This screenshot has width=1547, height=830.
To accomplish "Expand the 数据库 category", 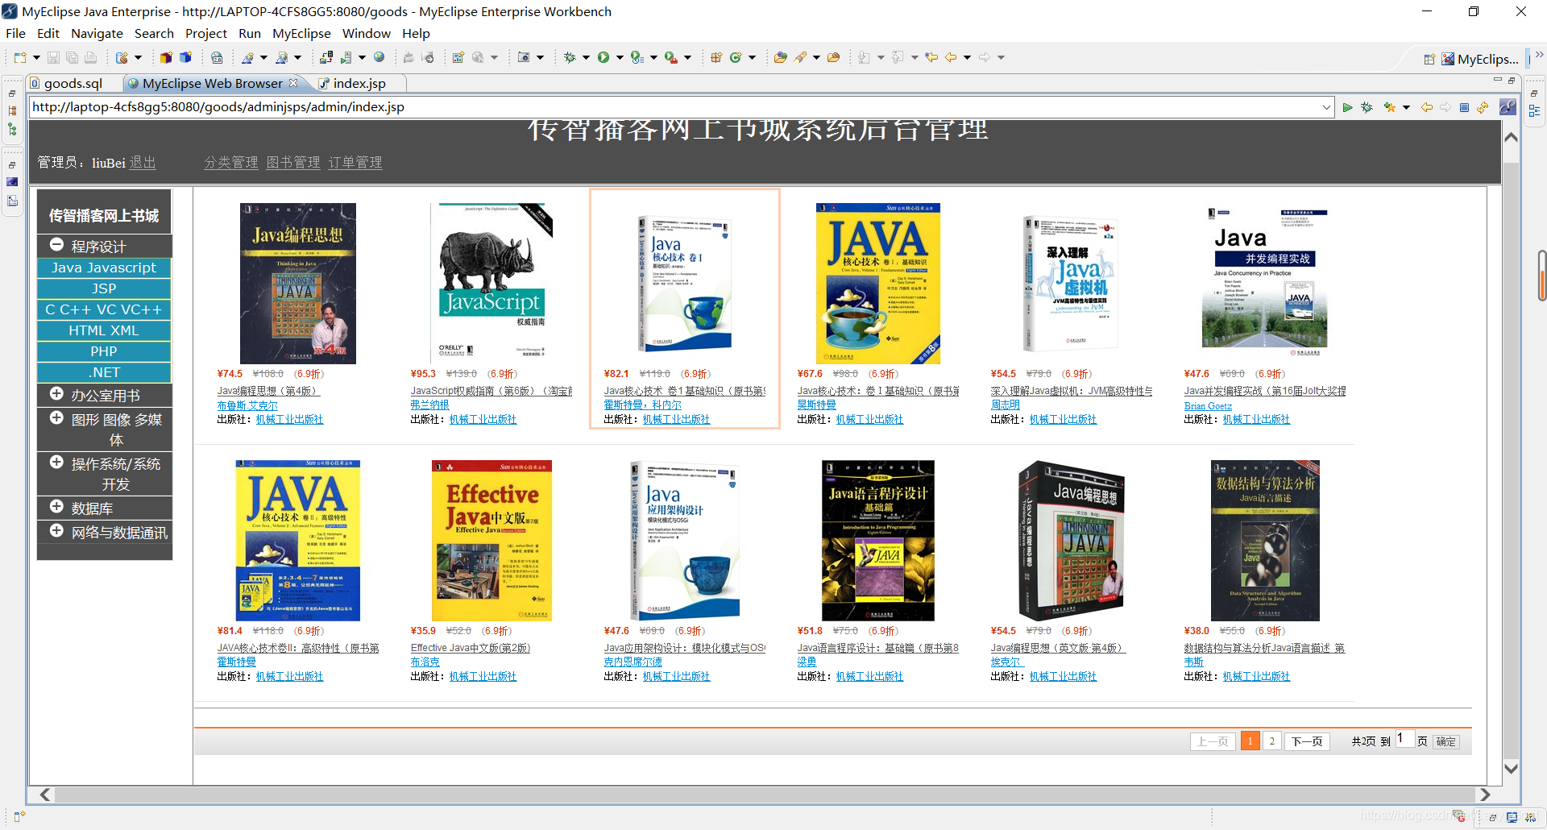I will (x=56, y=507).
